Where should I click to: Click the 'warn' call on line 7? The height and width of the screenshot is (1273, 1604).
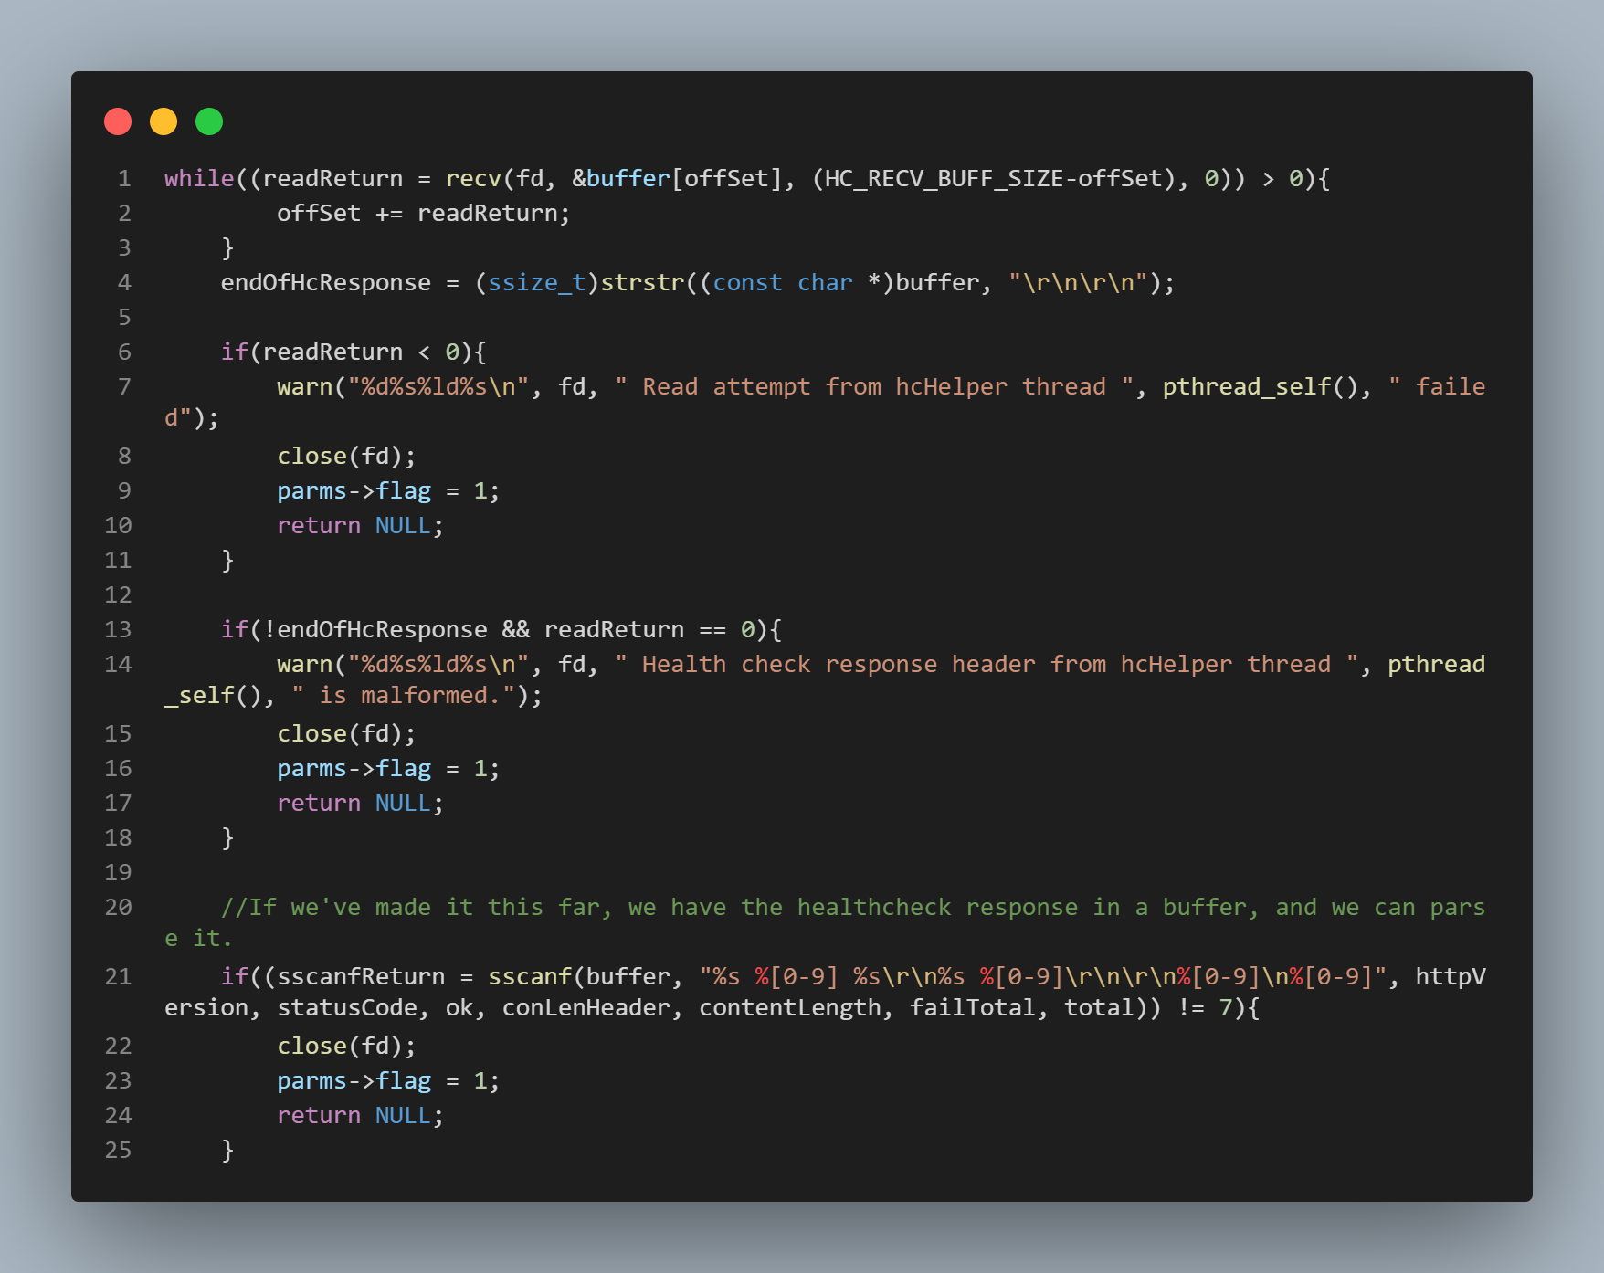click(x=305, y=386)
